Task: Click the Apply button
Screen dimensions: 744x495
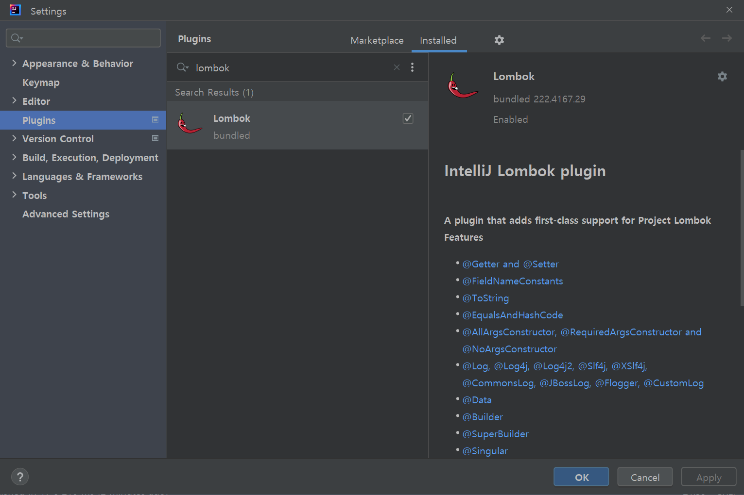Action: 709,477
